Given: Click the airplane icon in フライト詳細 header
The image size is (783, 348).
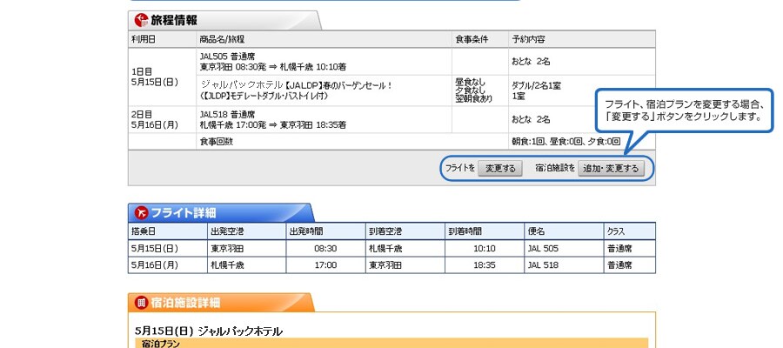Looking at the screenshot, I should (141, 212).
